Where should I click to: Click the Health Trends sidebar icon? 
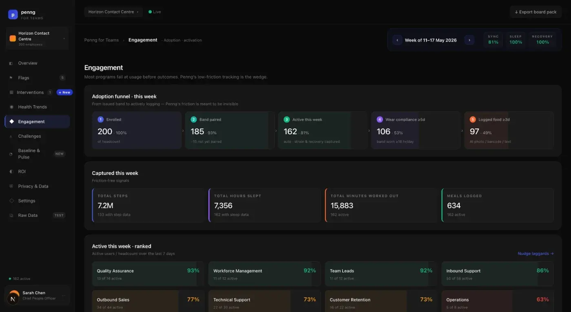11,107
